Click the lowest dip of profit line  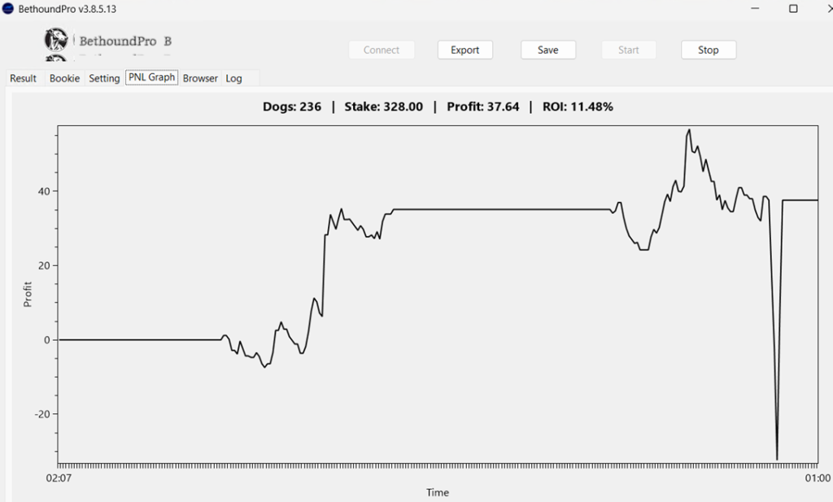click(777, 459)
